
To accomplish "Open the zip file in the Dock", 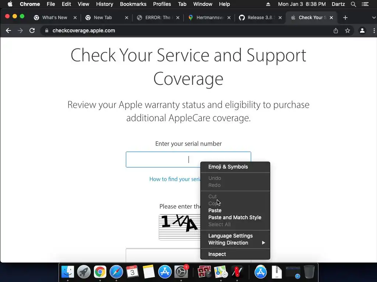I will point(277,272).
